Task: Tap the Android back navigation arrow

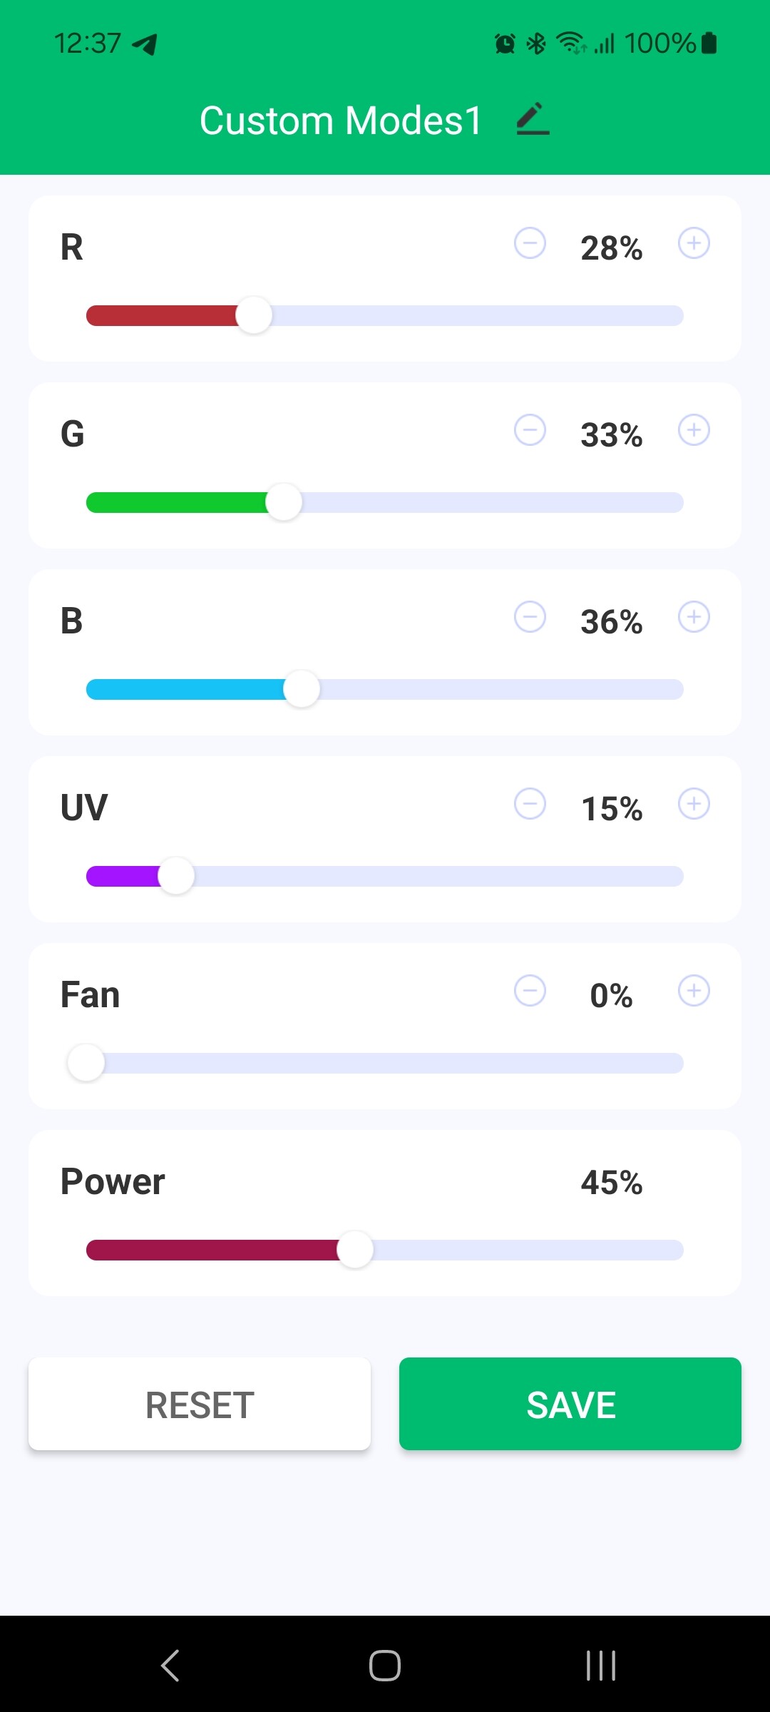Action: point(170,1666)
